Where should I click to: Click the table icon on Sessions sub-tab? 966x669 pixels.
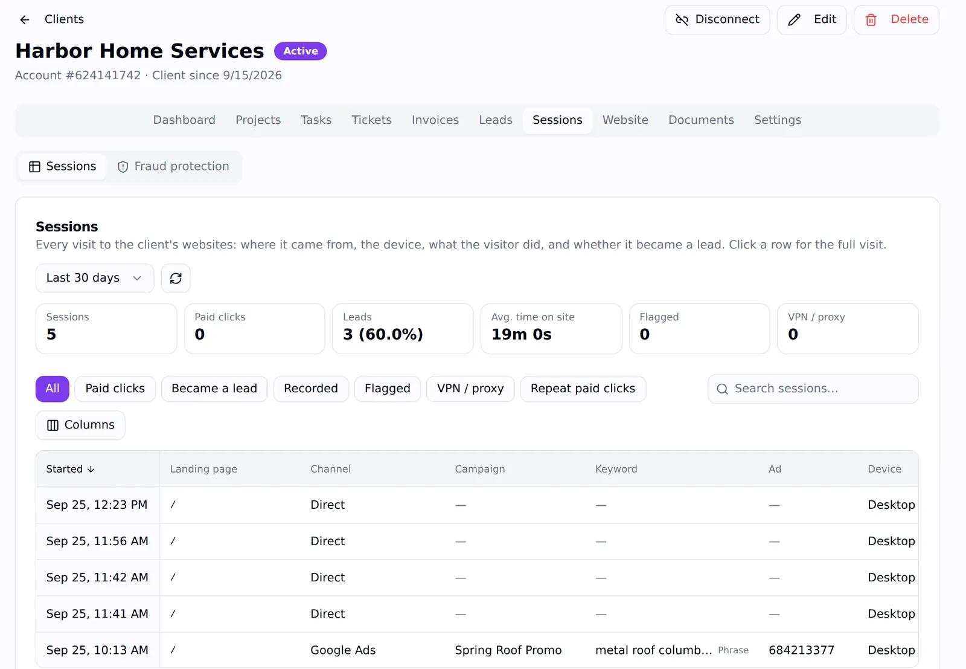point(35,167)
